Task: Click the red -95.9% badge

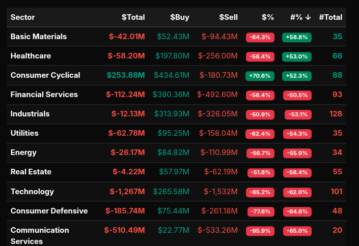Action: coord(260,231)
